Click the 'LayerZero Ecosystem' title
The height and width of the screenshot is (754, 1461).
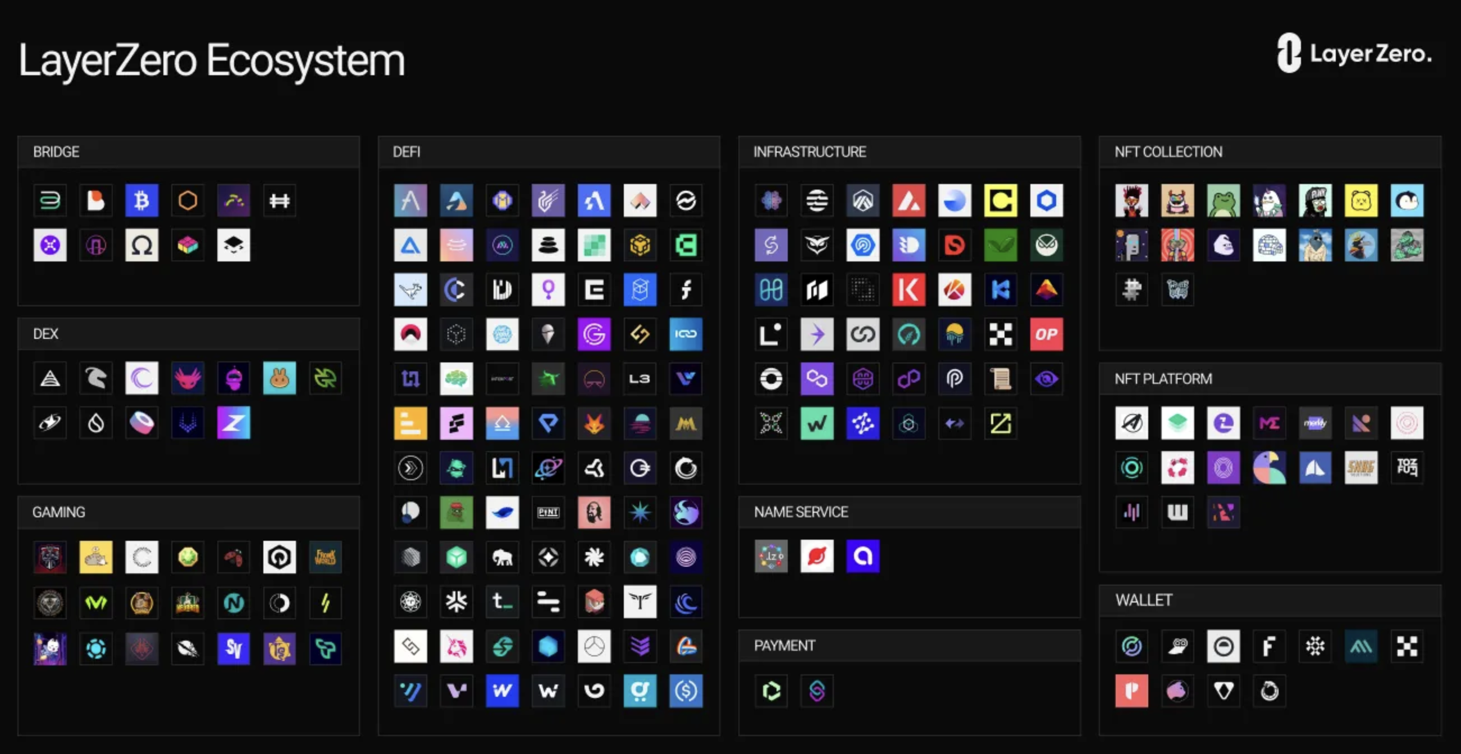(x=212, y=61)
